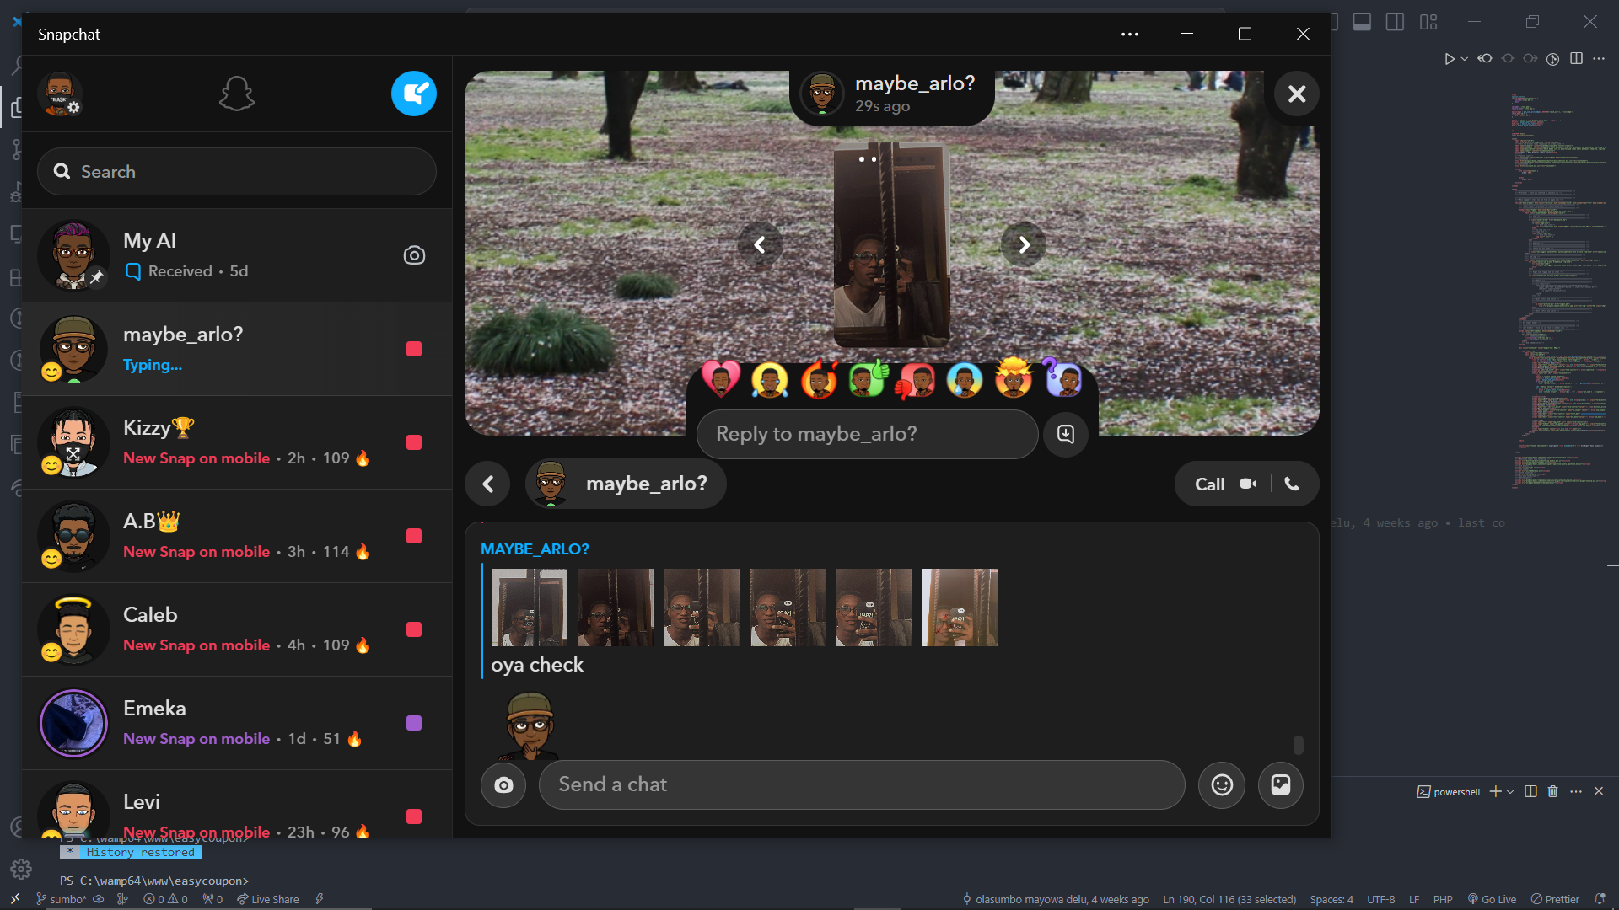The width and height of the screenshot is (1619, 910).
Task: Close the story viewer overlay
Action: [x=1297, y=94]
